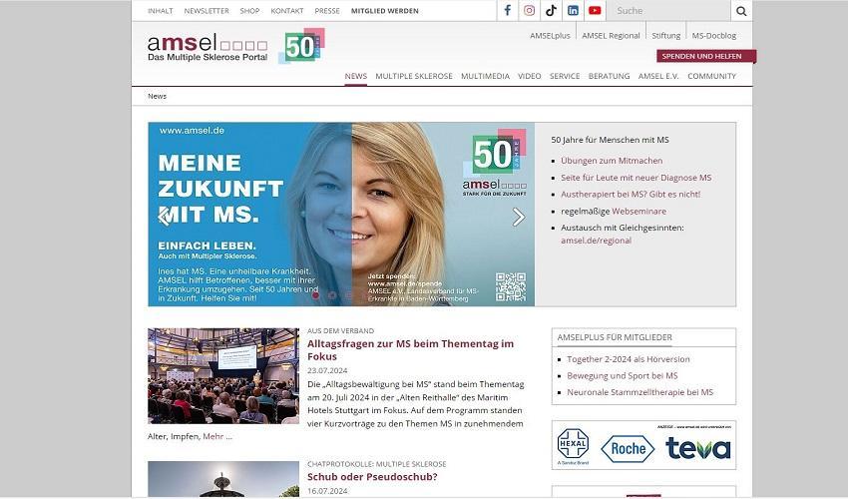Select the NEWS navigation tab

pyautogui.click(x=356, y=76)
